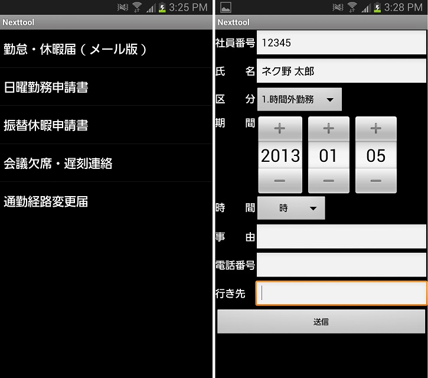Select the year value 2013
428x378 pixels.
(x=280, y=155)
